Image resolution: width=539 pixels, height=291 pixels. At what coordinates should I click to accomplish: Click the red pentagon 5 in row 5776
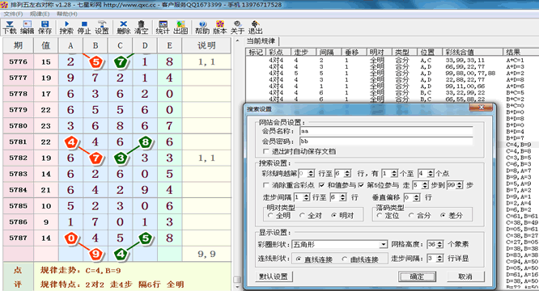[96, 62]
